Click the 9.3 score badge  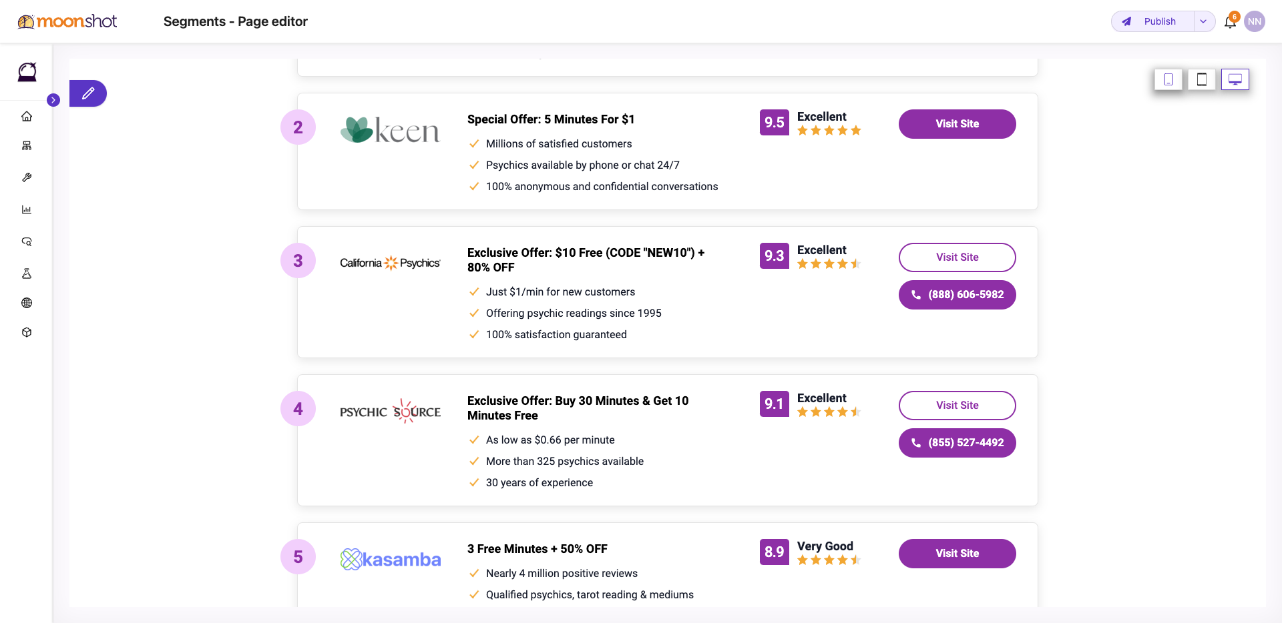tap(775, 256)
